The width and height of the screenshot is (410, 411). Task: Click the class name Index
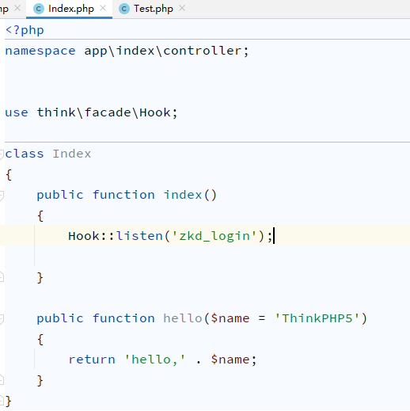coord(72,154)
